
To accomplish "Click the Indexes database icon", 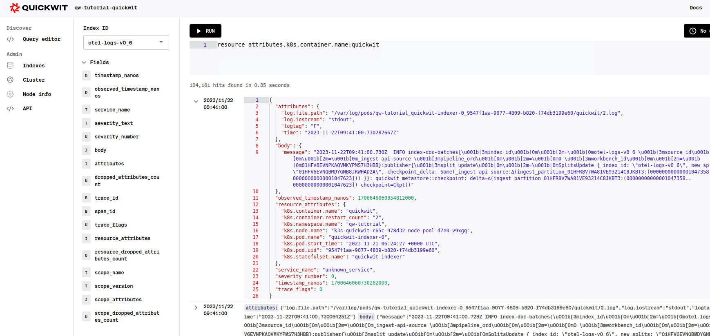I will 10,65.
